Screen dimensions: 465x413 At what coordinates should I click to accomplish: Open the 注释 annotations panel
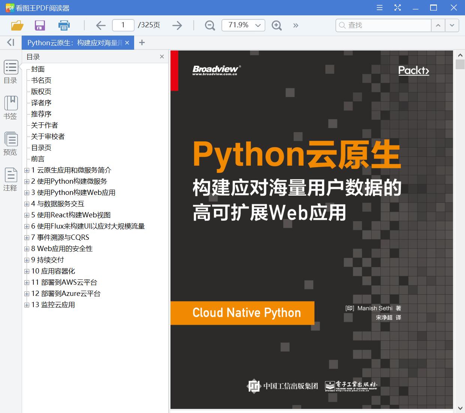(x=11, y=180)
